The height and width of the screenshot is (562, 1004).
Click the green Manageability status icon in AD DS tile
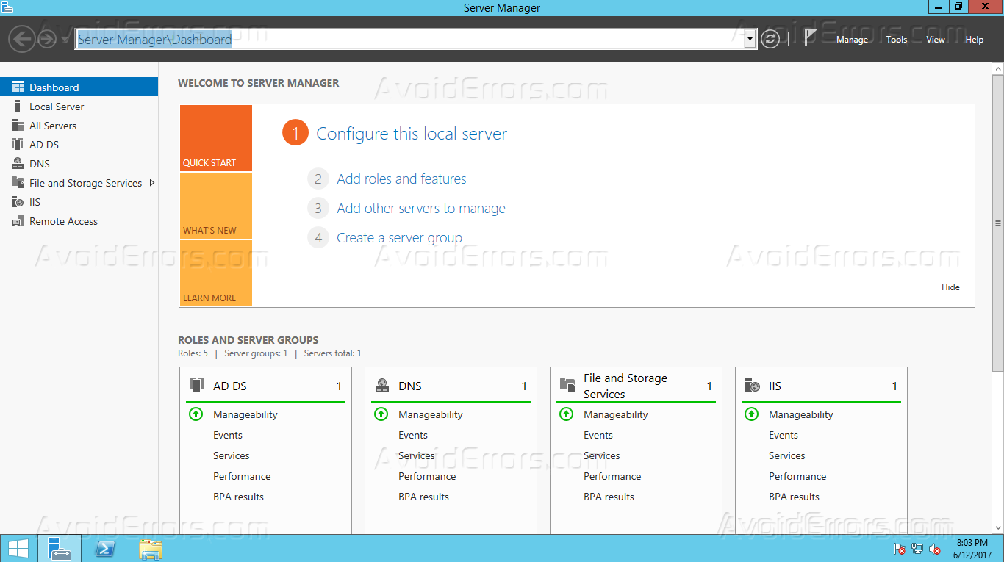click(x=196, y=414)
